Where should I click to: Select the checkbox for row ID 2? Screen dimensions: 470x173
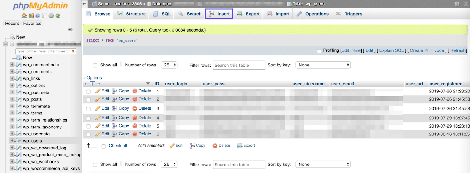88,99
